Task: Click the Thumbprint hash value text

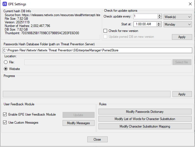Action: click(x=50, y=33)
